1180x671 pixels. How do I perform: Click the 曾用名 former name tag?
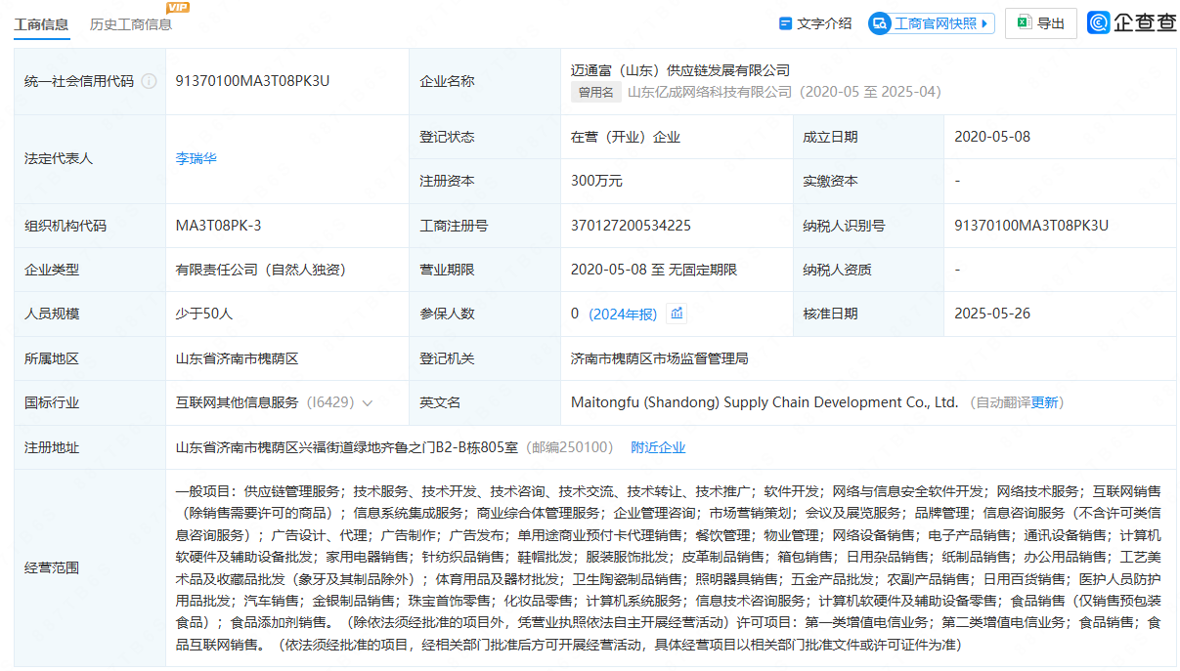[595, 92]
